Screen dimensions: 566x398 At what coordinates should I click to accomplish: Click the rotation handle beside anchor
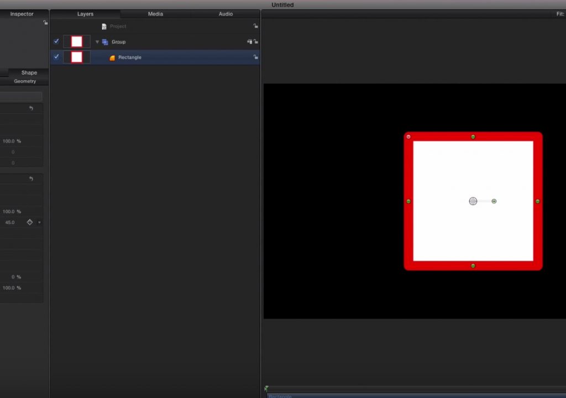click(x=494, y=201)
